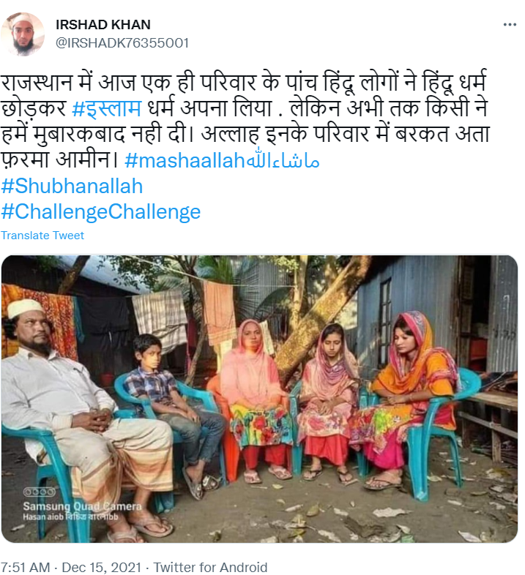525x575 pixels.
Task: Open the attached family photo
Action: pyautogui.click(x=259, y=399)
